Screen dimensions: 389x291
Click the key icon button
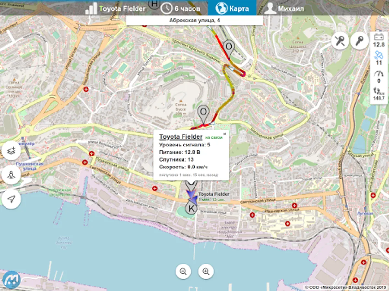(359, 41)
